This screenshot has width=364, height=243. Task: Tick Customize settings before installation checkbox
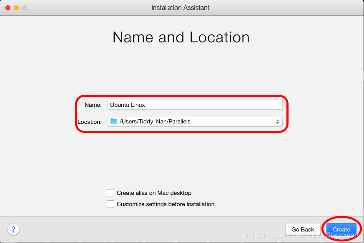pos(110,204)
